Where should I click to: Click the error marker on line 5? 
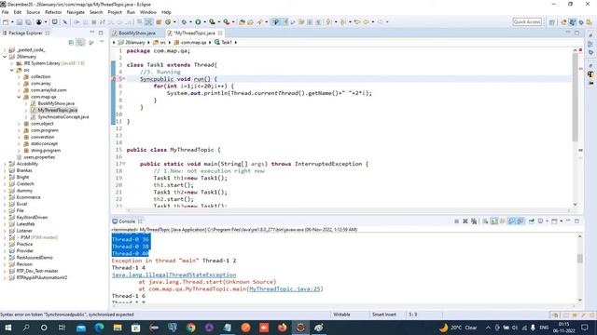(114, 79)
